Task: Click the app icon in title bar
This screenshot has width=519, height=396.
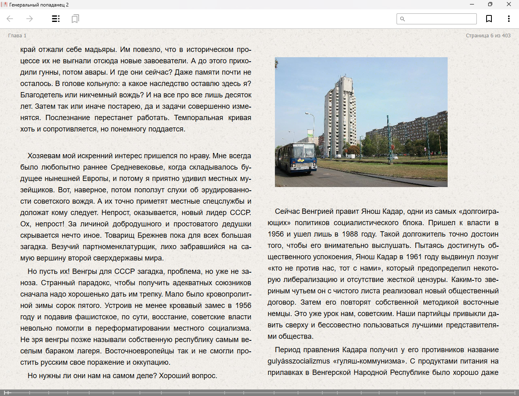Action: click(x=4, y=4)
